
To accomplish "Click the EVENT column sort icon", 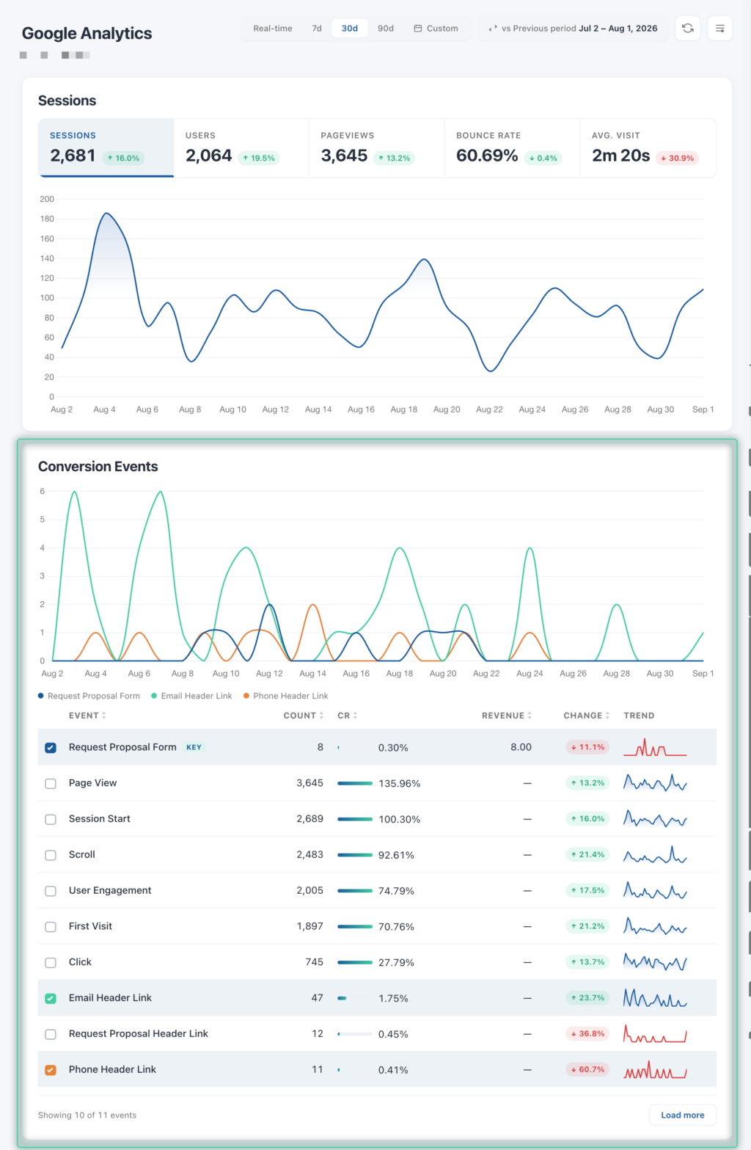I will [x=104, y=716].
